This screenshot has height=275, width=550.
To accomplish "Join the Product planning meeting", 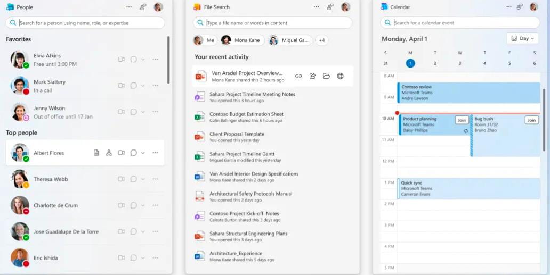I will 462,120.
